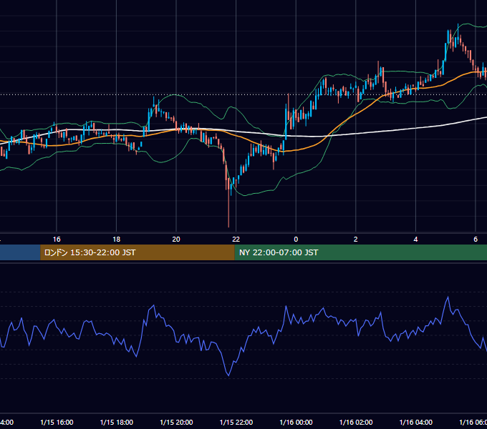Click hour label 6 under price chart
The height and width of the screenshot is (429, 487).
click(476, 240)
